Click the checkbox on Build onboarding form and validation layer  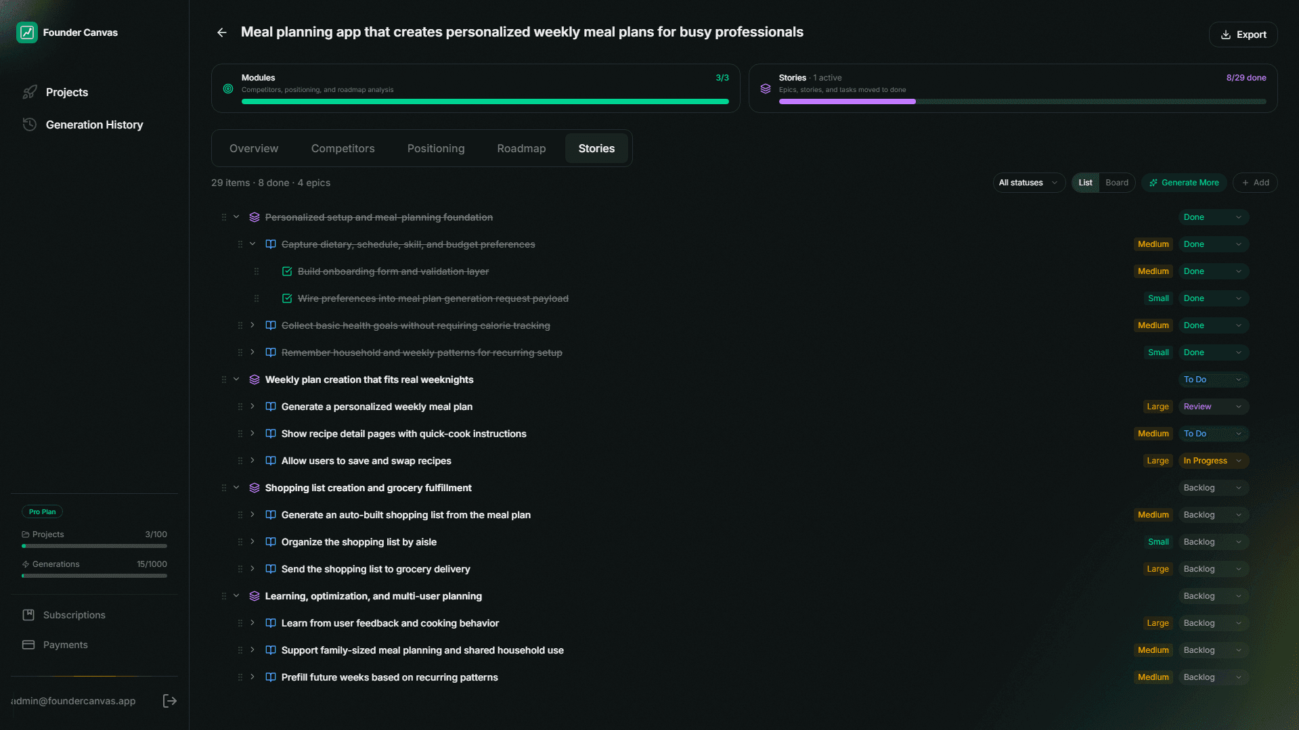pyautogui.click(x=286, y=271)
